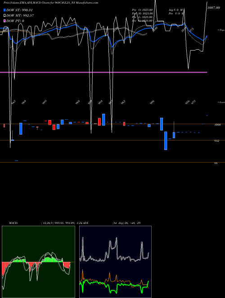Screen dimensions: 225x298
Task: Click the 'Avg V: 0 M' value
Action: point(176,9)
